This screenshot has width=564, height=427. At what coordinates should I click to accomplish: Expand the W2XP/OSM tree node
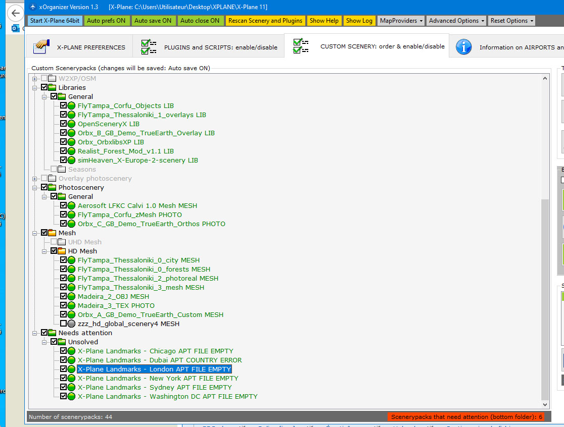34,79
